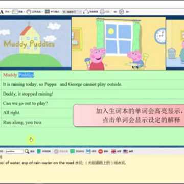The width and height of the screenshot is (184, 184).
Task: Click the green speech bubble icon
Action: 73,151
